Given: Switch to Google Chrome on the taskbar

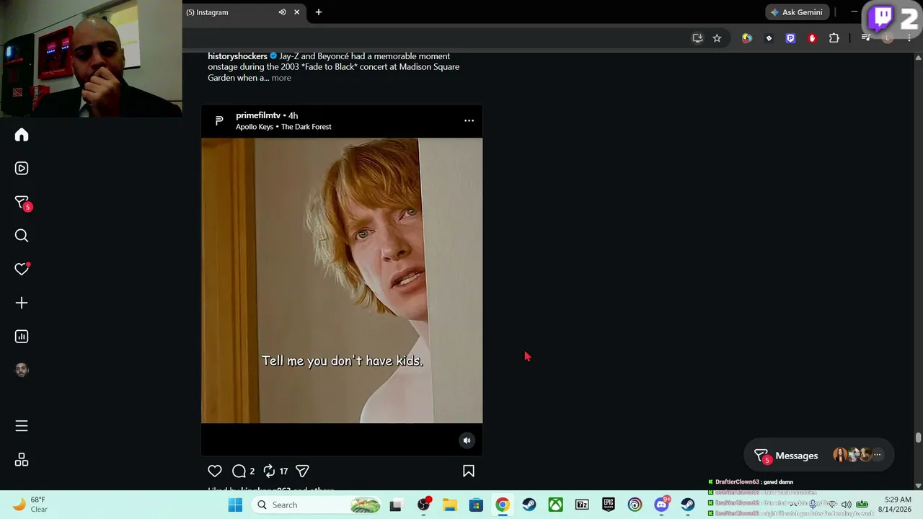Looking at the screenshot, I should click(x=503, y=505).
